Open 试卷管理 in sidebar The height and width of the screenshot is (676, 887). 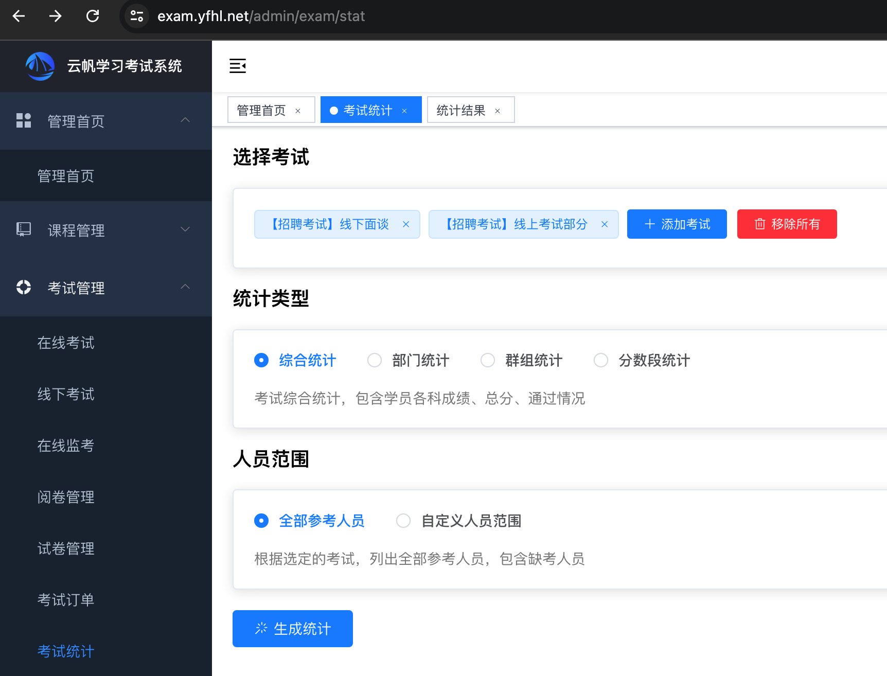point(106,548)
